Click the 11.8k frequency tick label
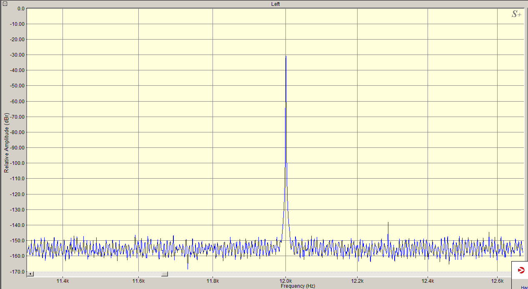Viewport: 528px width, 289px height. 213,281
